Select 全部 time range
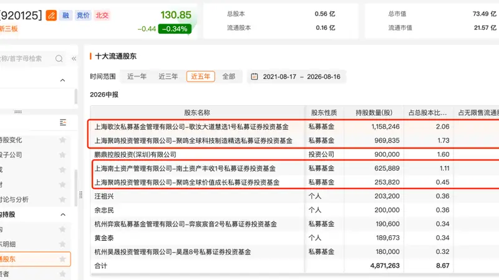The height and width of the screenshot is (280, 499). click(x=228, y=77)
